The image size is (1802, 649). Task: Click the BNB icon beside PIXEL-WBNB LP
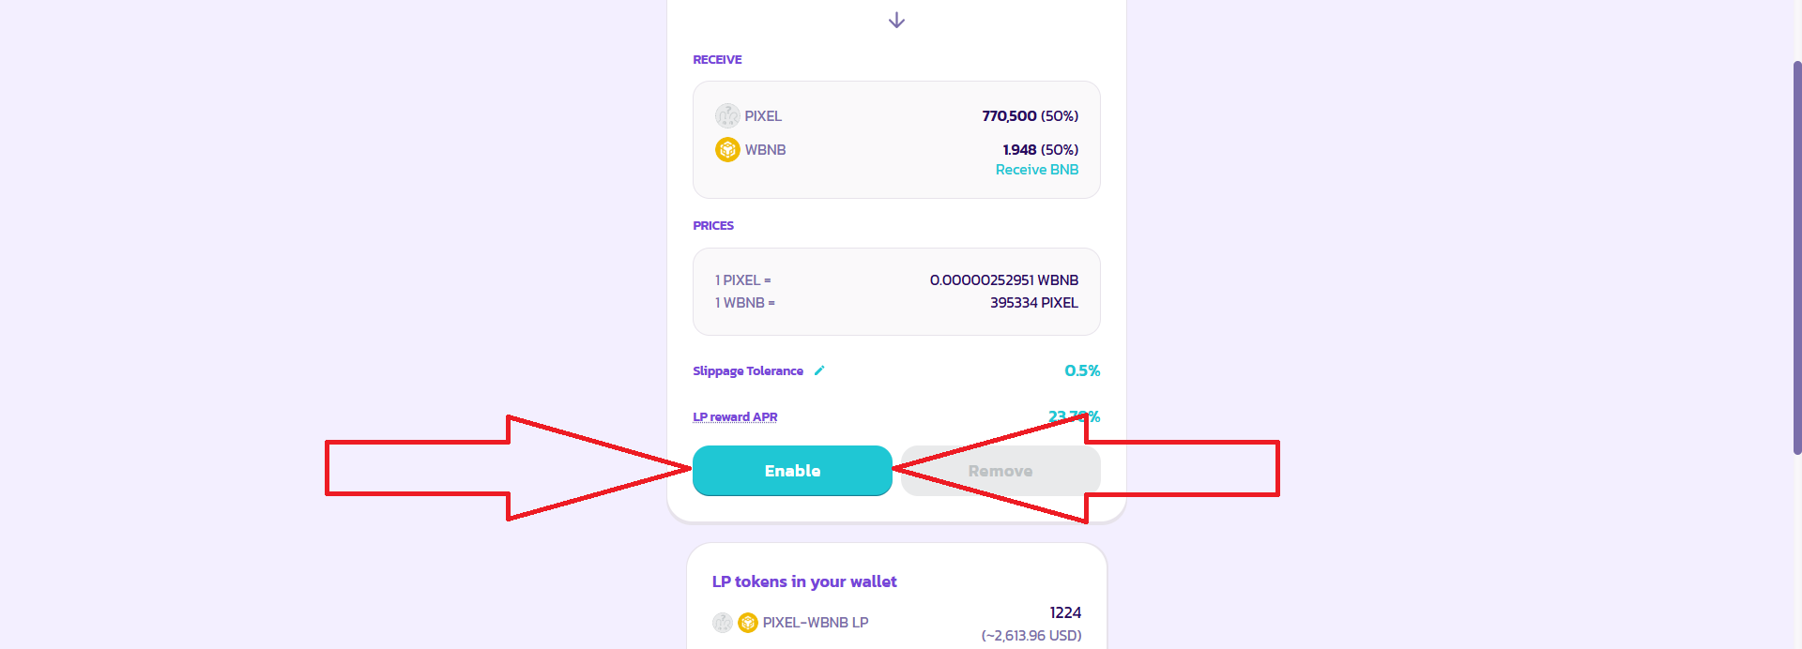pyautogui.click(x=748, y=623)
